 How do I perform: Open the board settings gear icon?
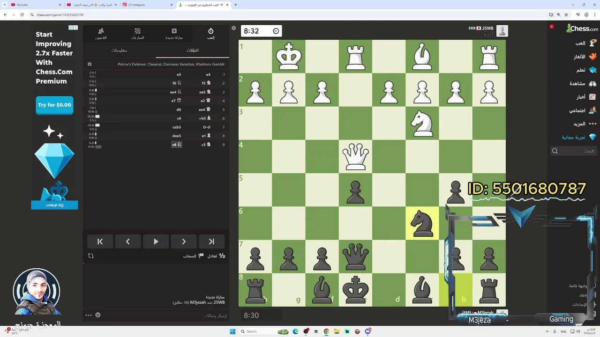[x=234, y=28]
